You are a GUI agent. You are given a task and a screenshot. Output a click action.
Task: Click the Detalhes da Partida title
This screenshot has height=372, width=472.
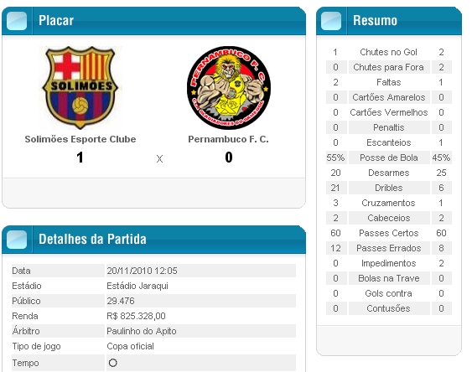[92, 239]
